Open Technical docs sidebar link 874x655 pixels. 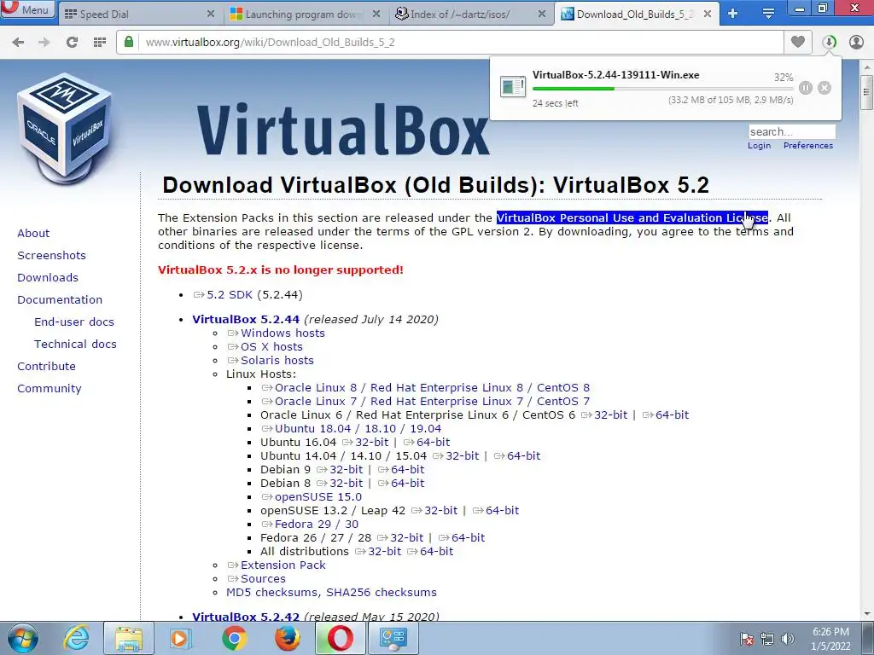tap(75, 345)
